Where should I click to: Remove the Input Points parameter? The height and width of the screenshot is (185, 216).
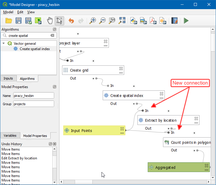pyautogui.click(x=122, y=129)
